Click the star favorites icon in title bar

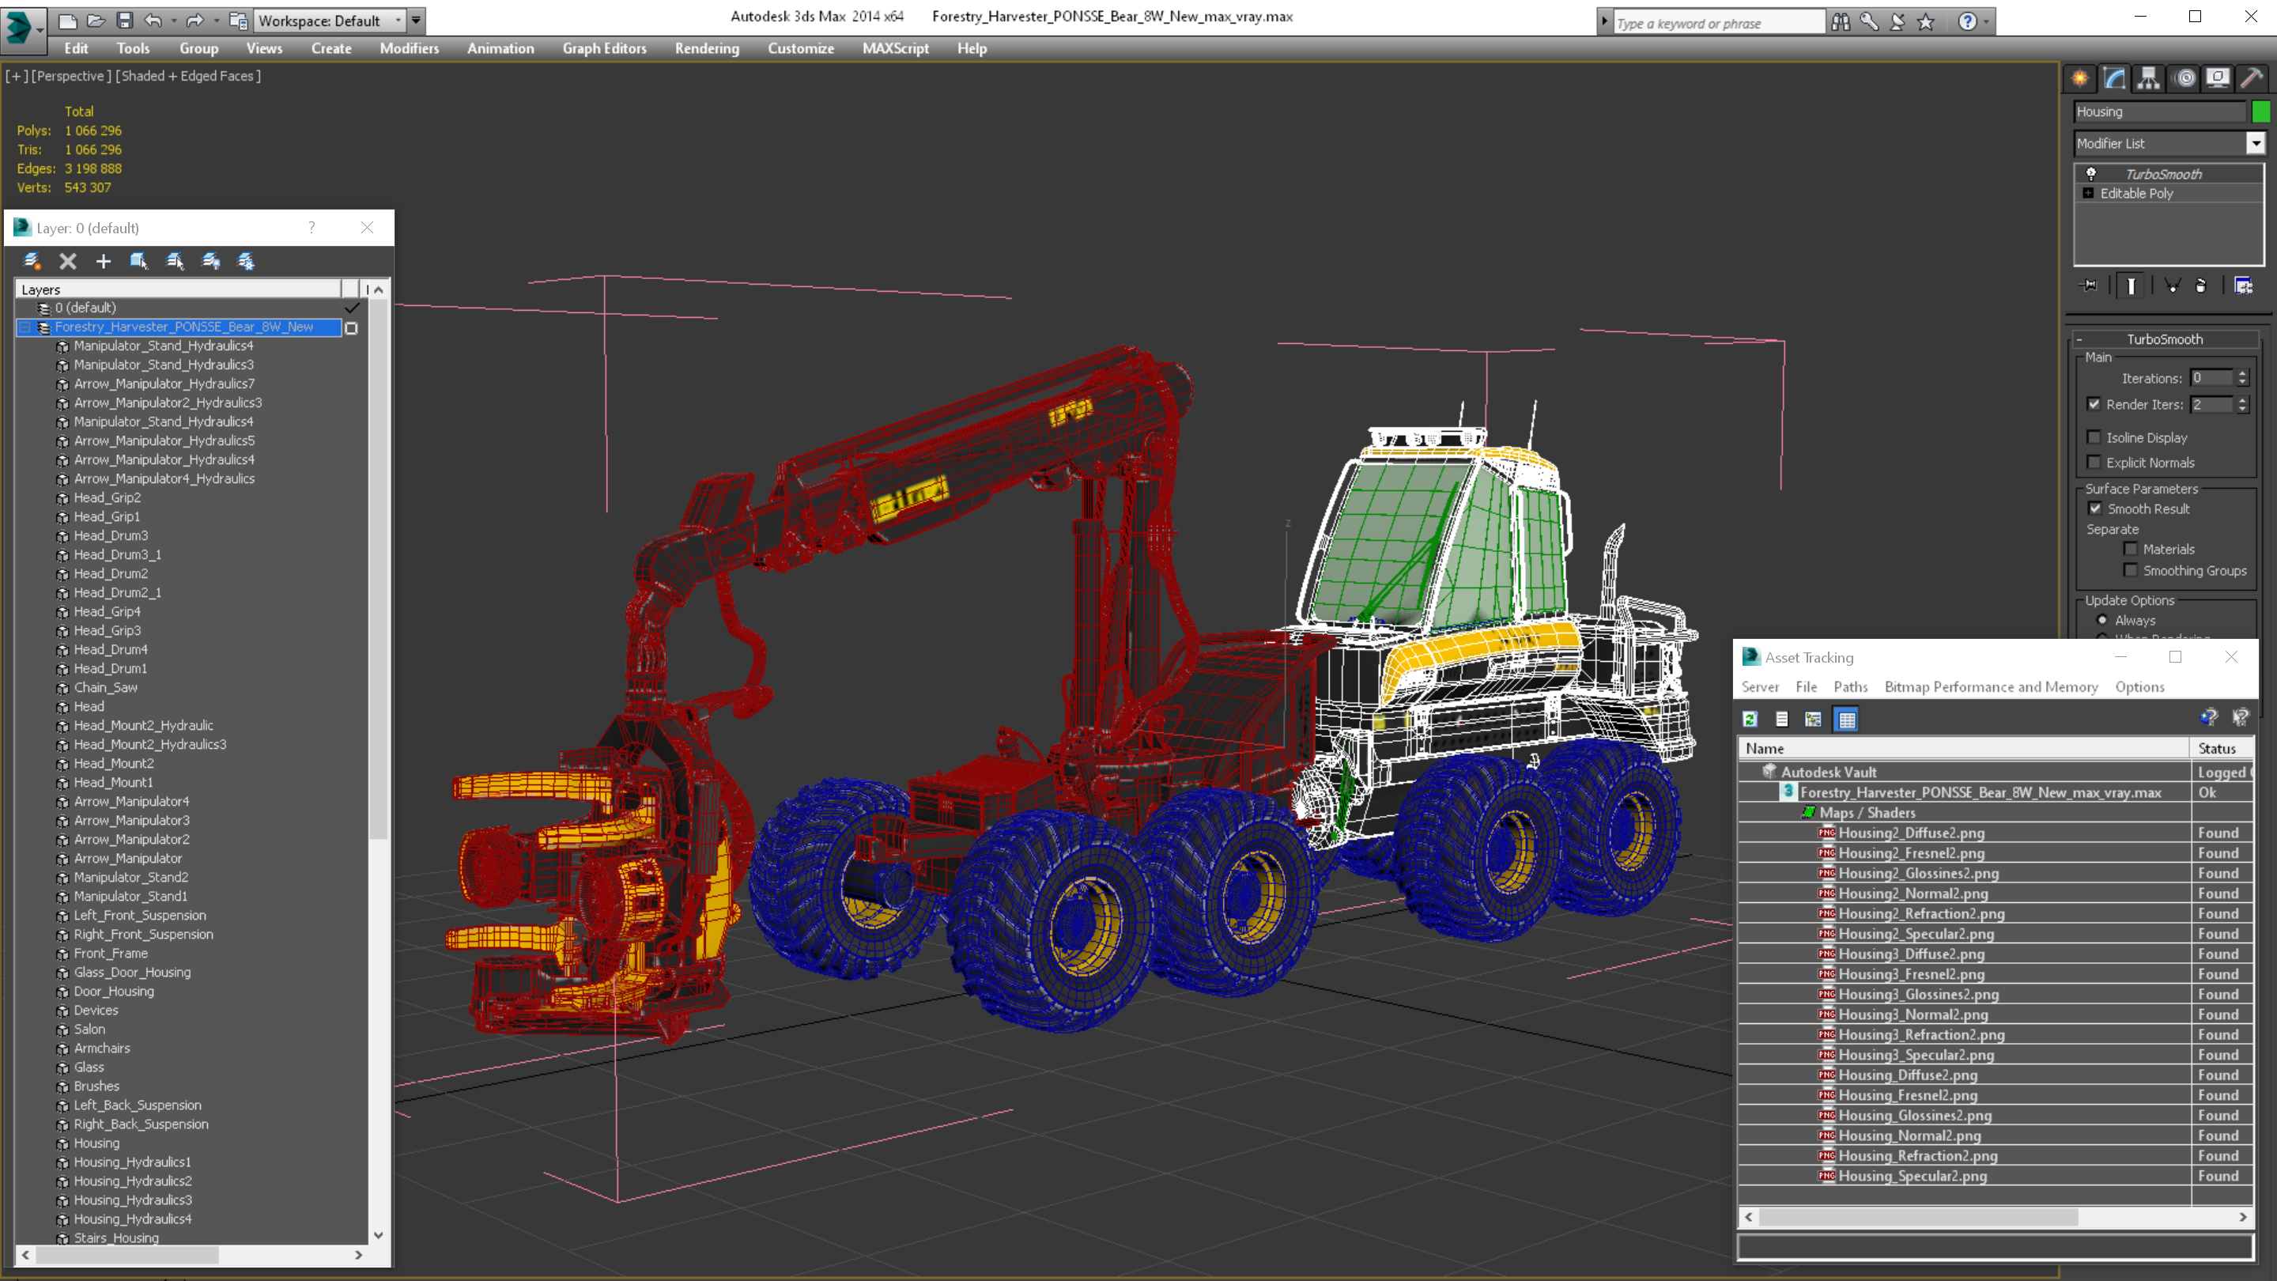click(x=1926, y=21)
